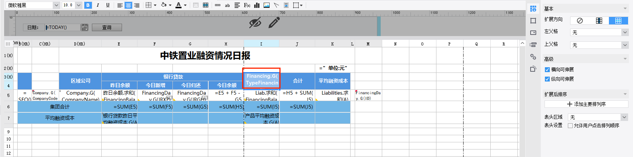Select the 平均融资成本 header cell in row 3

333,81
